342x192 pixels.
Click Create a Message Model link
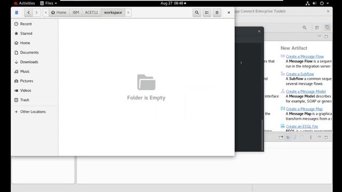pos(306,91)
